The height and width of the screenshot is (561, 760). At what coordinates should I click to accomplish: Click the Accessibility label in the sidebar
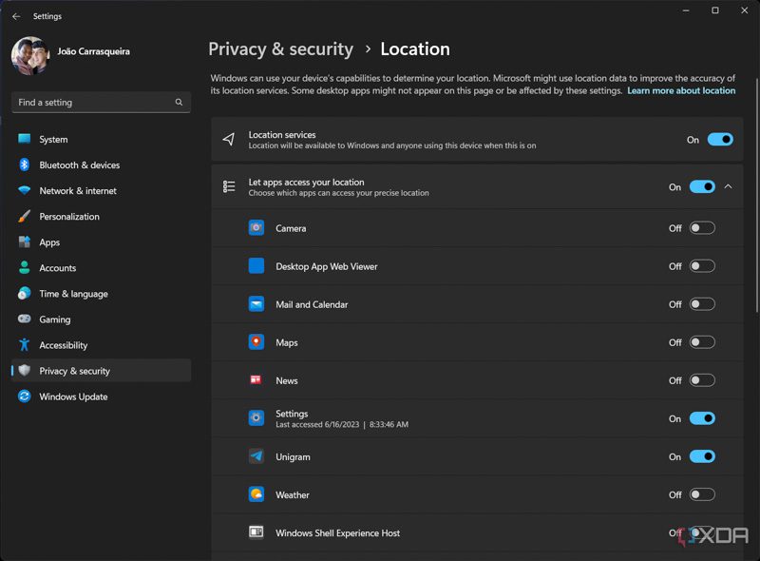[64, 345]
